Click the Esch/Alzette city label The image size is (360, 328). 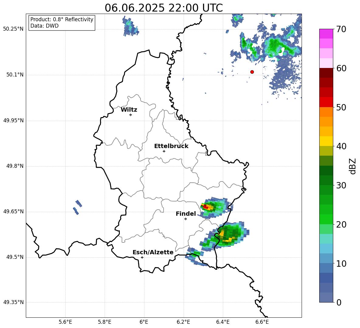153,252
